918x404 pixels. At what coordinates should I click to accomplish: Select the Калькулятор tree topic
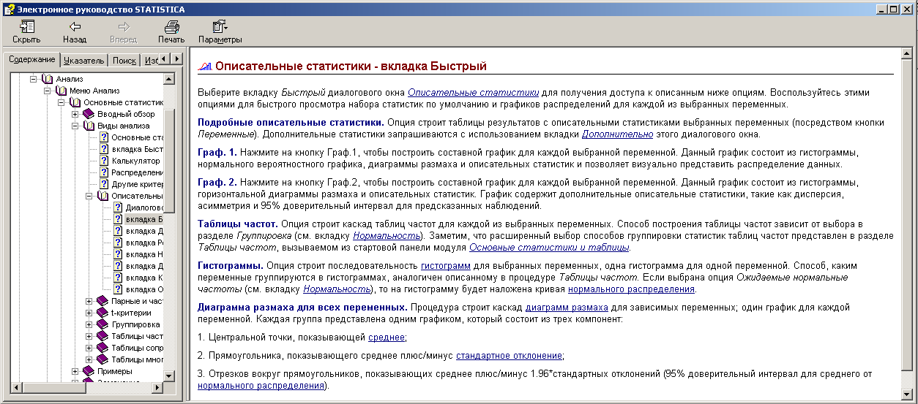point(135,161)
